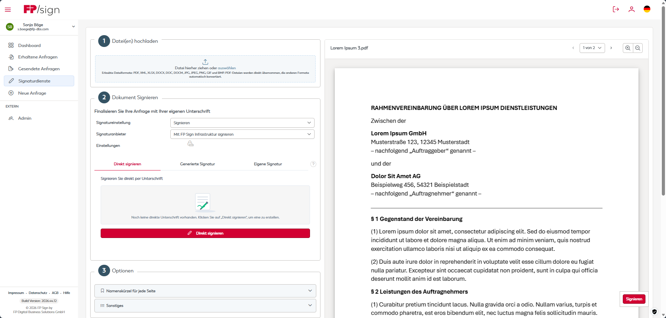The image size is (666, 318).
Task: Open the AGB footer link
Action: point(55,293)
